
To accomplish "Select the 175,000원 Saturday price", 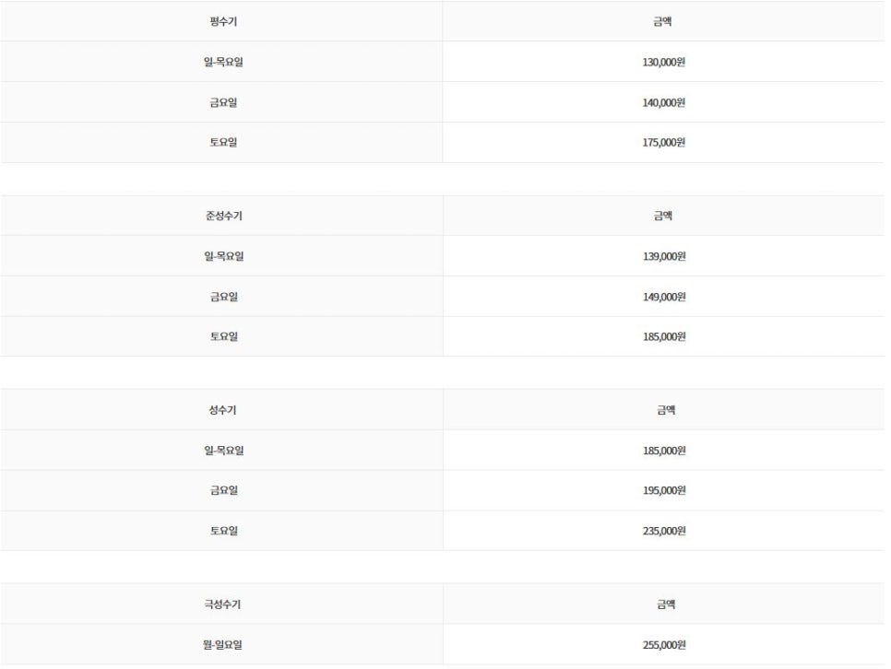I will coord(663,143).
